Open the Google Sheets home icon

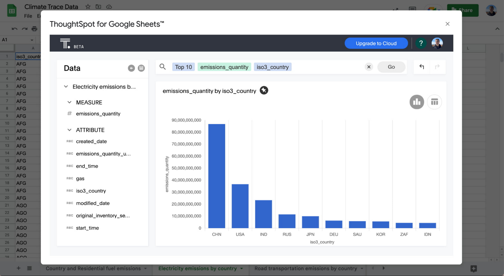pos(12,11)
